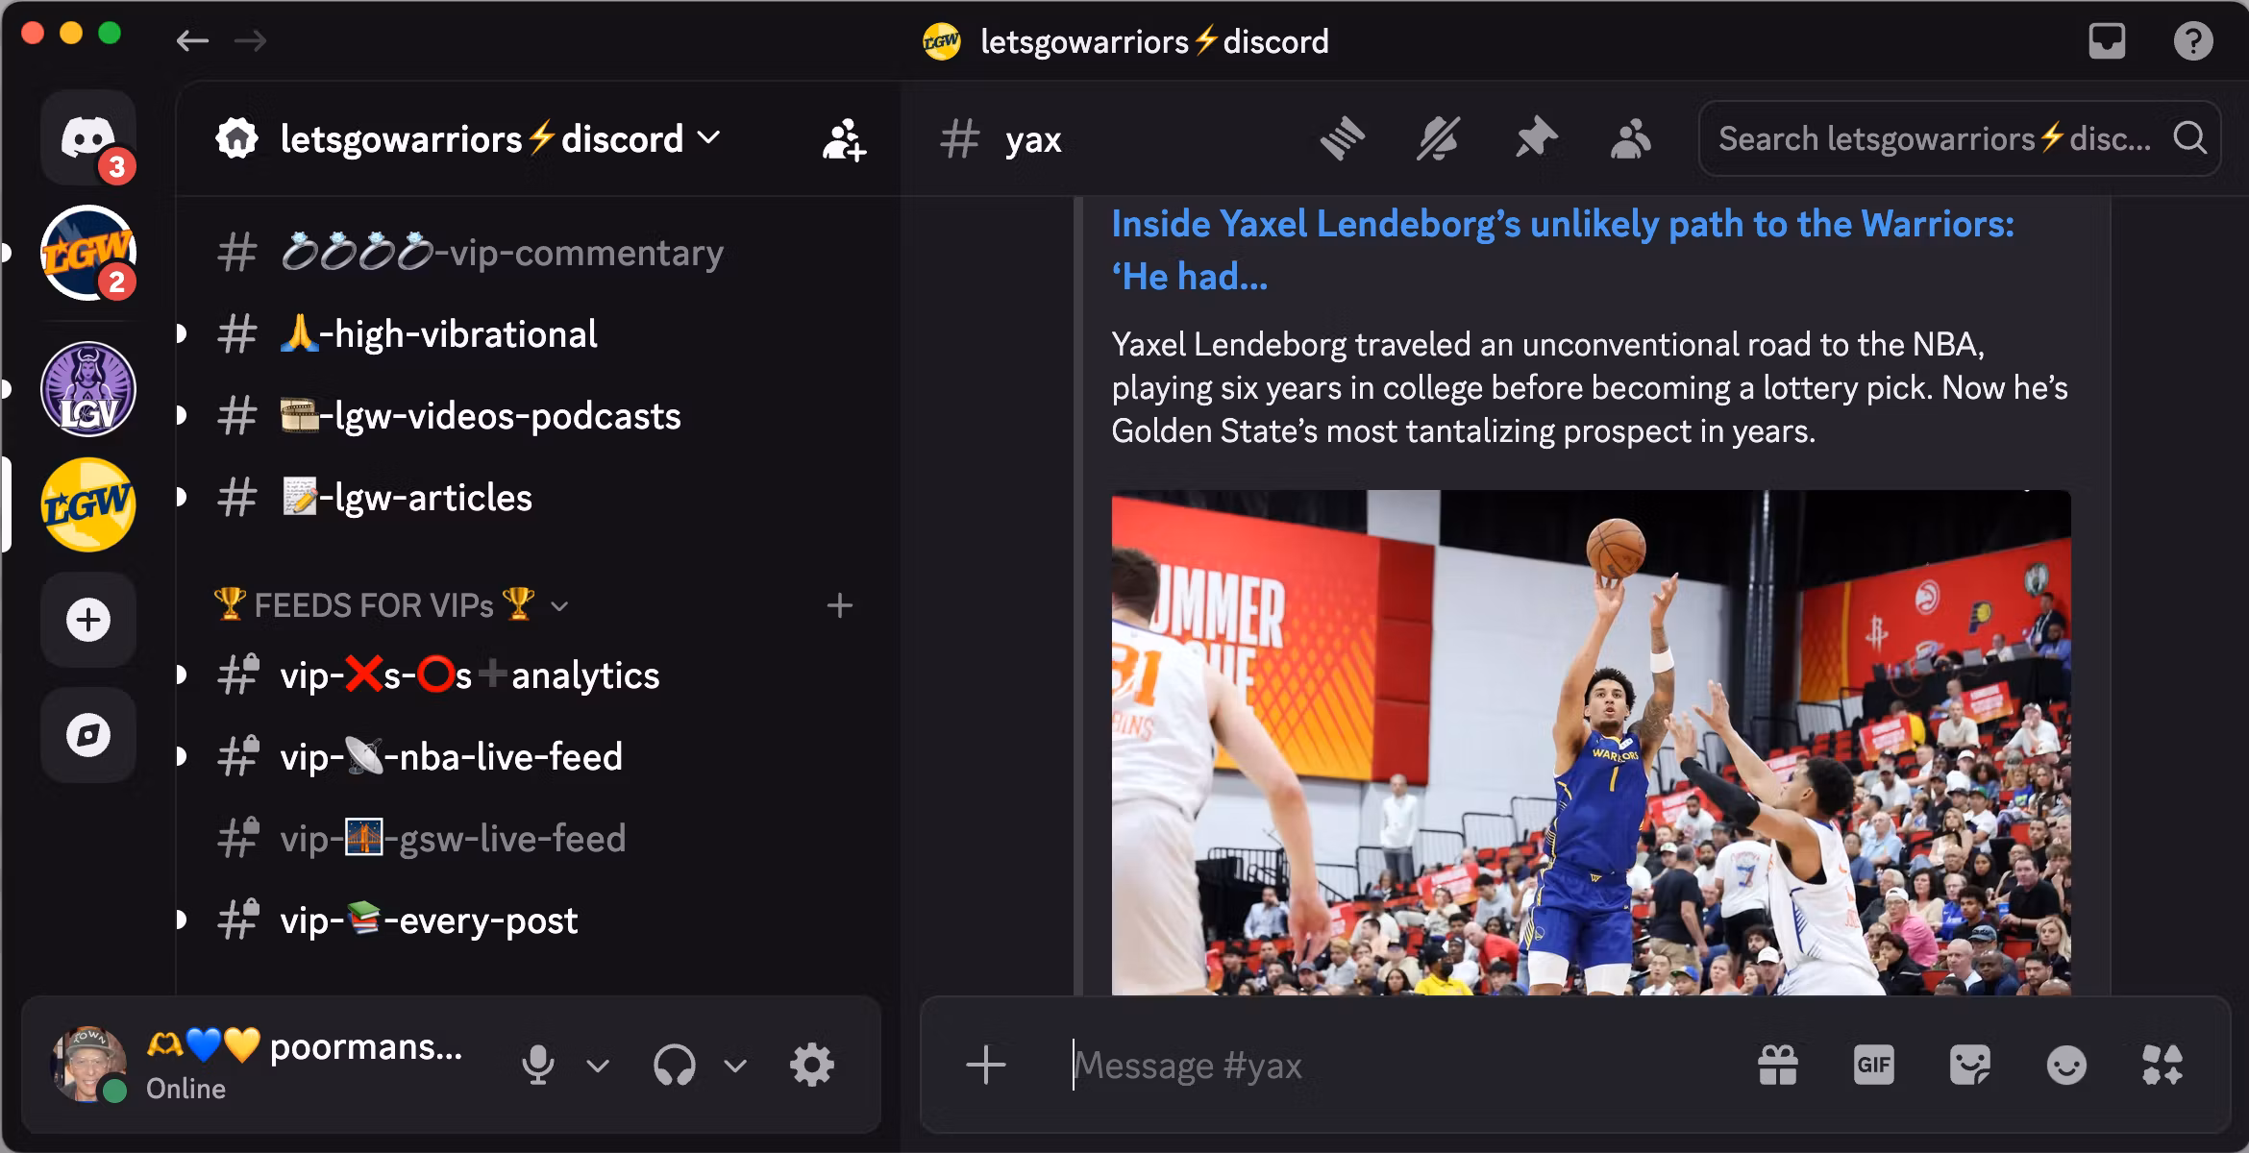Open the Apps launcher icon

2162,1066
